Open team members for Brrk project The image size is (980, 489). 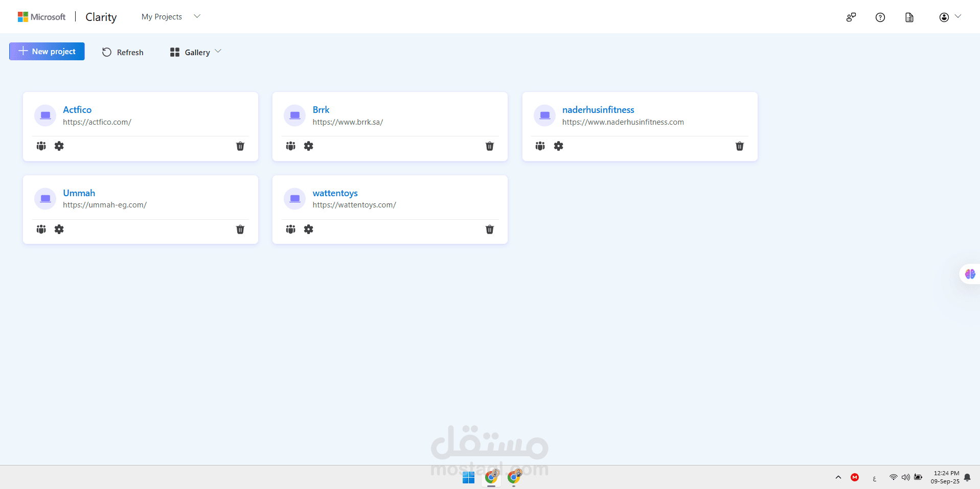291,146
